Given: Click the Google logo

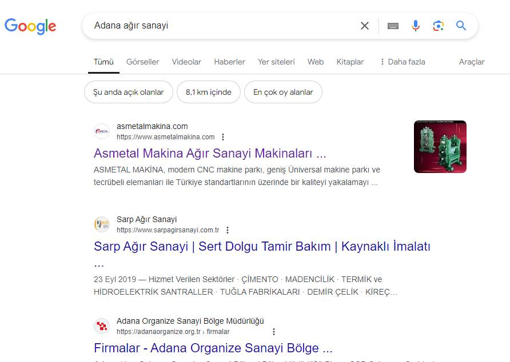Looking at the screenshot, I should (x=30, y=26).
